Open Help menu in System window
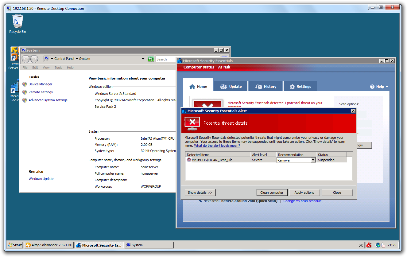Screen dimensions: 407x257 tap(70, 68)
